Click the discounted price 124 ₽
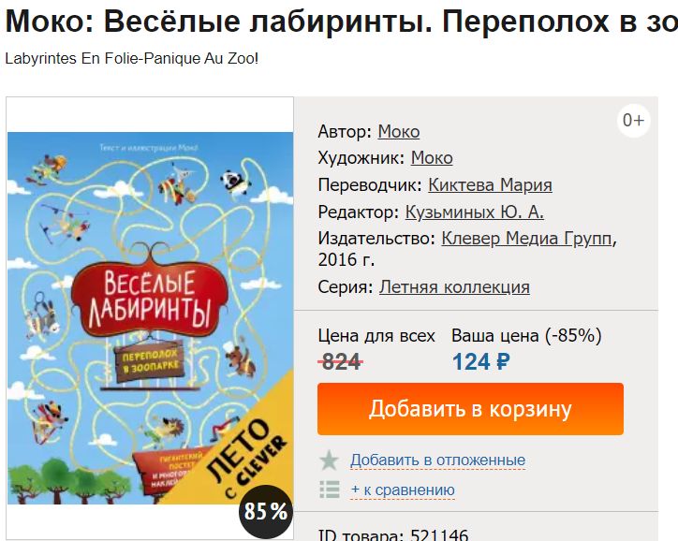The image size is (678, 541). [481, 361]
